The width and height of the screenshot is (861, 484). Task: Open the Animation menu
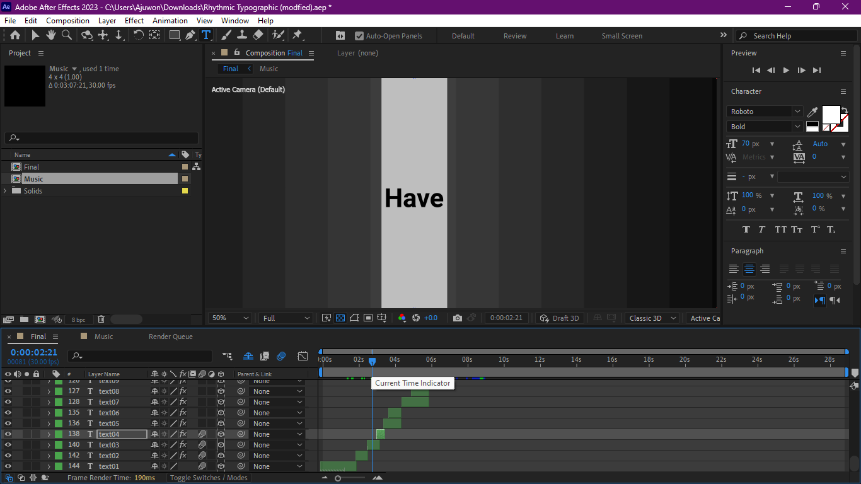170,21
